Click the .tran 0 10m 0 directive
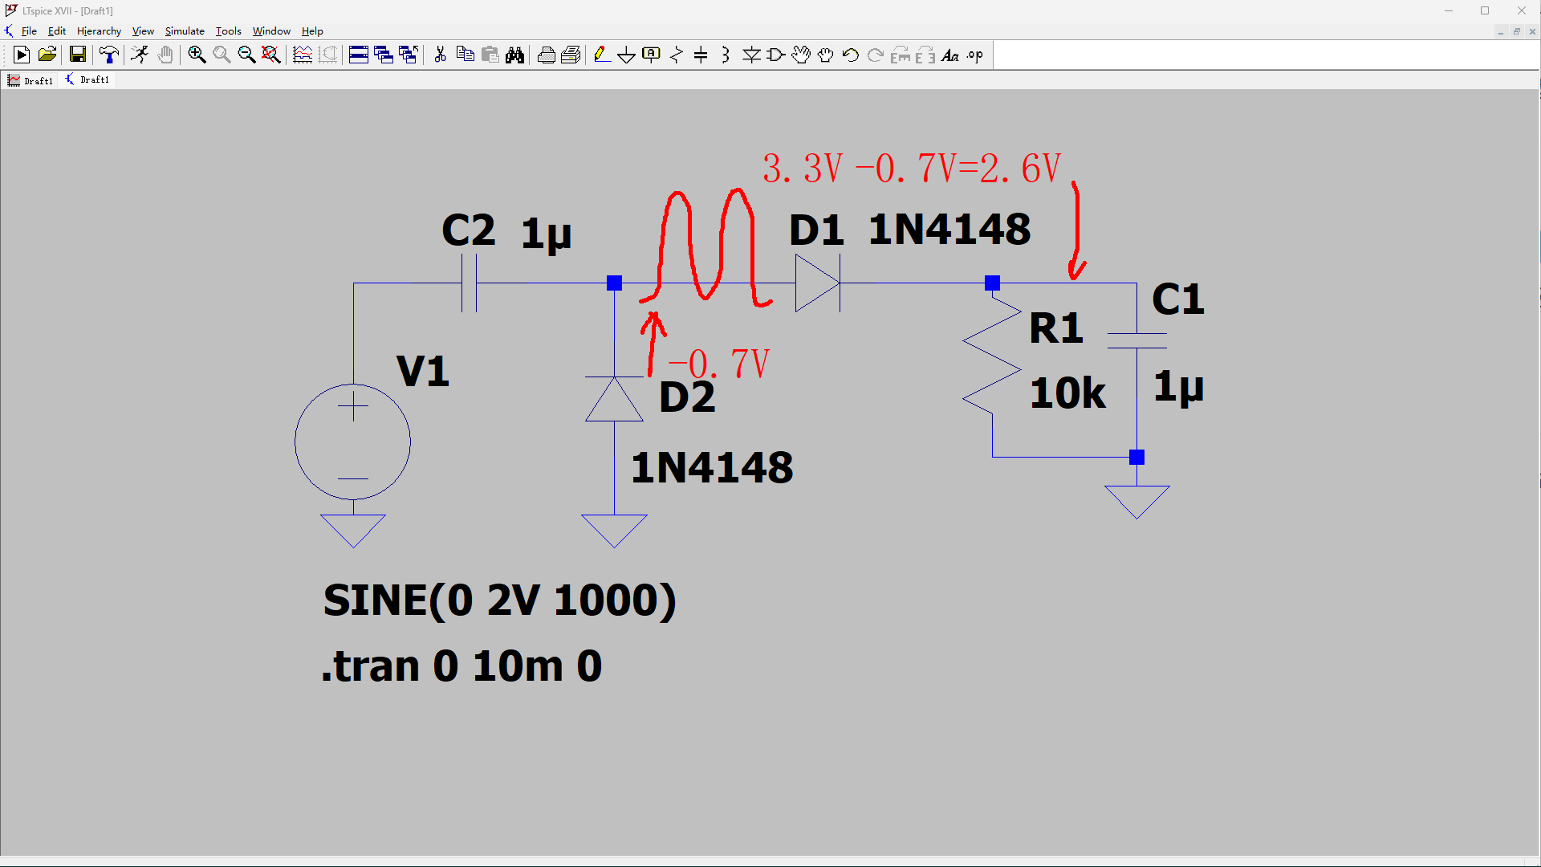The height and width of the screenshot is (867, 1541). 461,666
